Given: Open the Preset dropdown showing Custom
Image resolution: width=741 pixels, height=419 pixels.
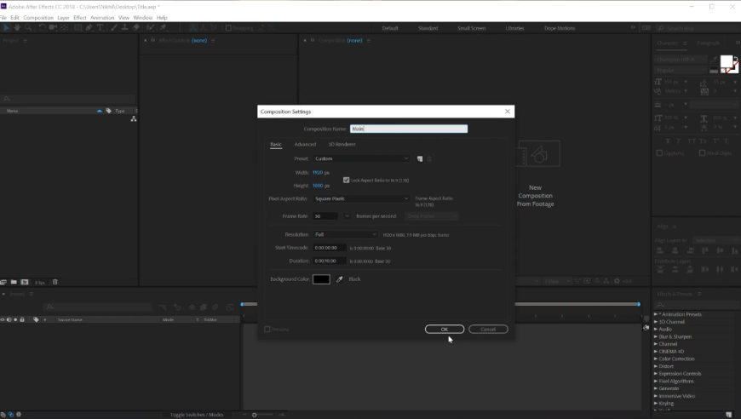Looking at the screenshot, I should (x=361, y=158).
